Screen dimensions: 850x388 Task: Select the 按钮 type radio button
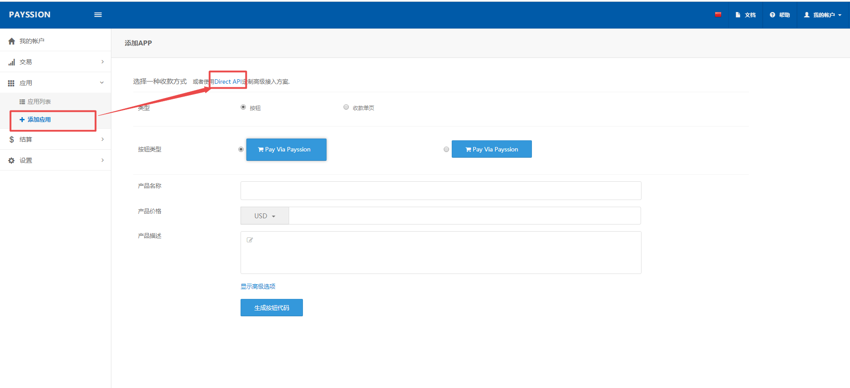[243, 107]
